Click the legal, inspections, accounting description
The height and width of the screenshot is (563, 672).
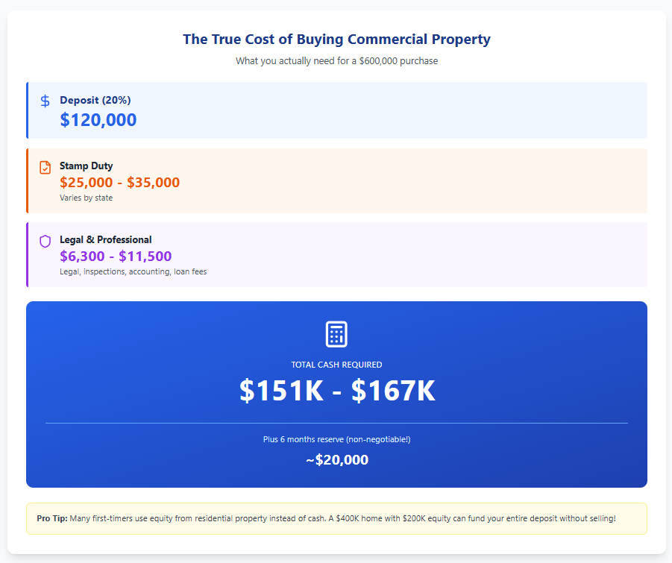click(x=133, y=271)
